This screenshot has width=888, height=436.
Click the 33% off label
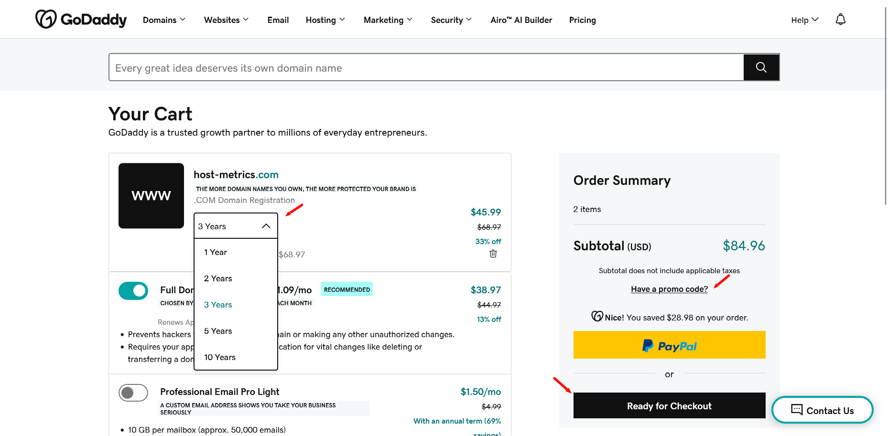pos(488,242)
